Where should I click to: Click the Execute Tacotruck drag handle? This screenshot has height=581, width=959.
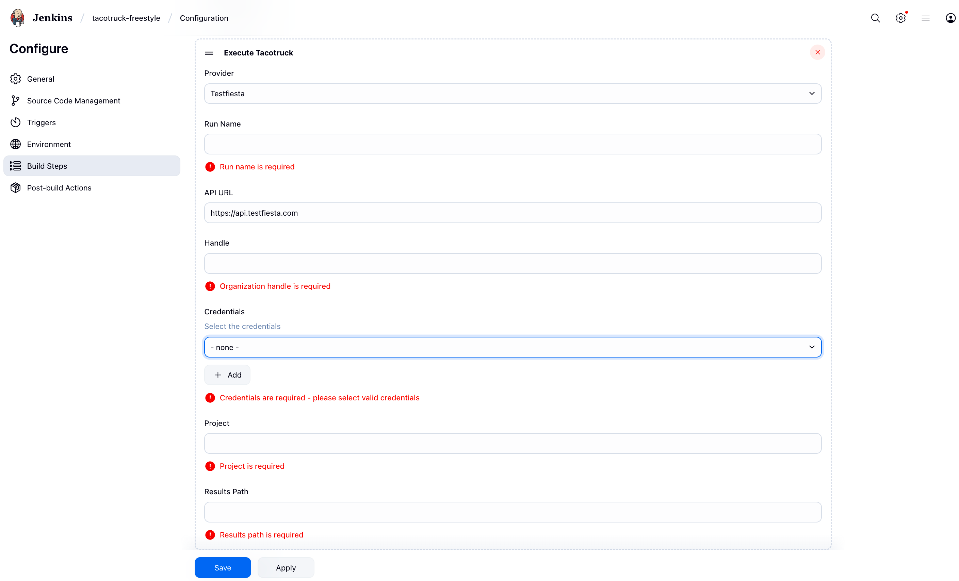[x=209, y=53]
